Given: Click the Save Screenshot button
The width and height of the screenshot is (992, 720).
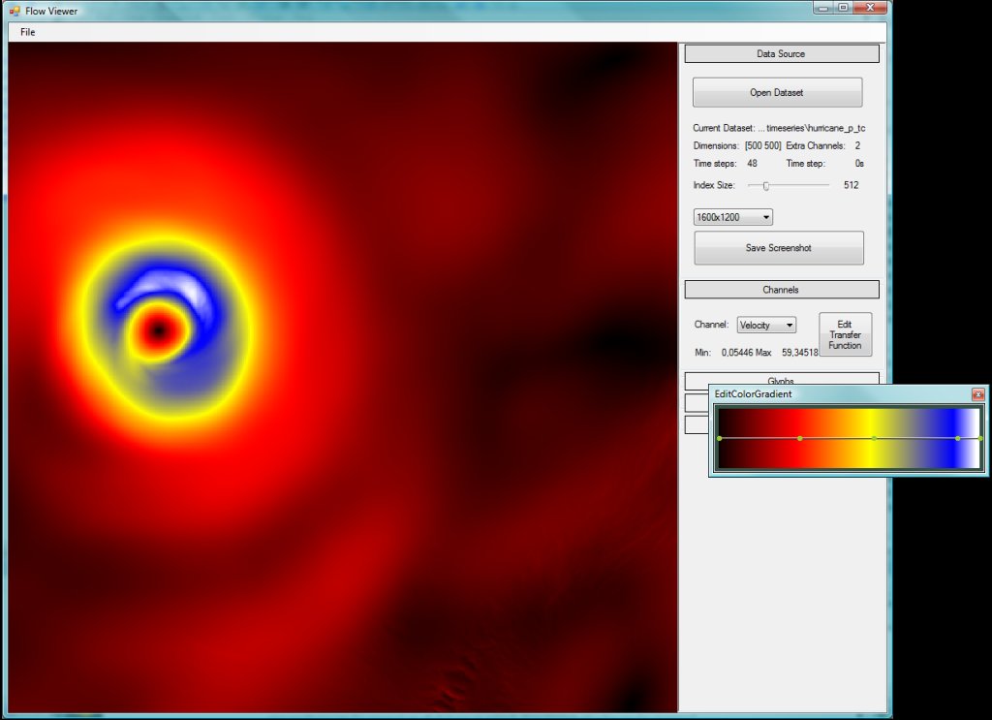Looking at the screenshot, I should tap(777, 248).
